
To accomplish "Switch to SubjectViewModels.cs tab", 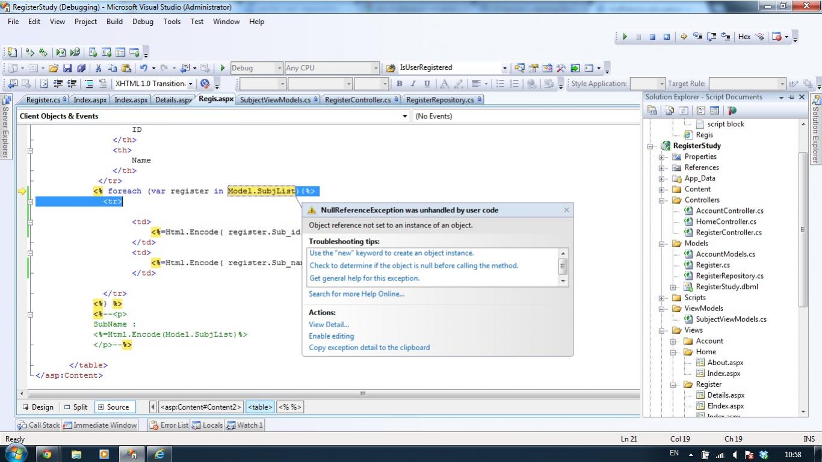I will pos(278,100).
